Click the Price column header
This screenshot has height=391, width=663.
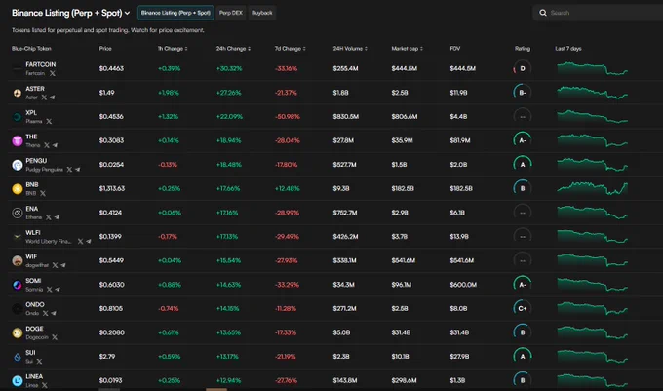point(105,49)
